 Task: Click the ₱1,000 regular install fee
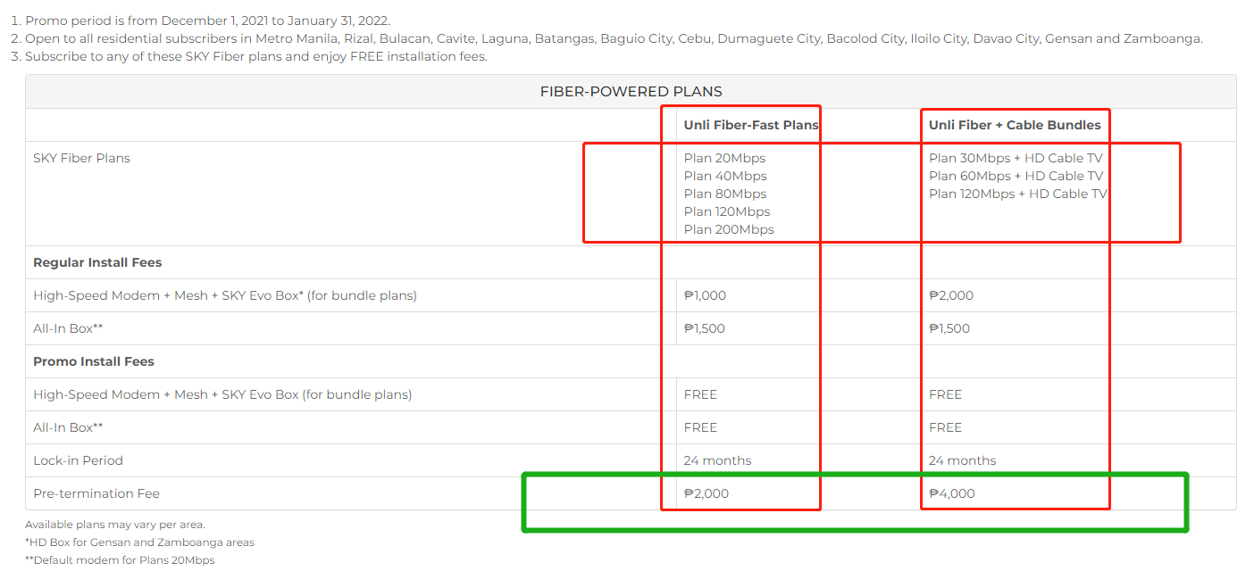pos(705,295)
